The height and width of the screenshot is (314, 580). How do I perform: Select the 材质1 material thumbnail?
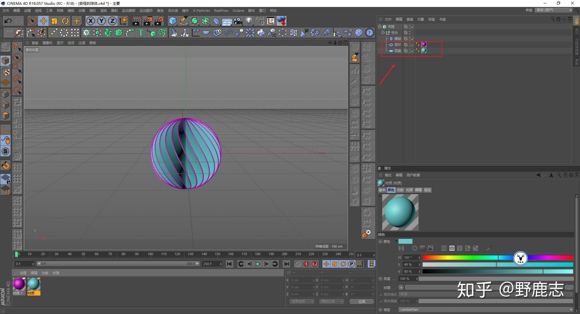(x=19, y=284)
